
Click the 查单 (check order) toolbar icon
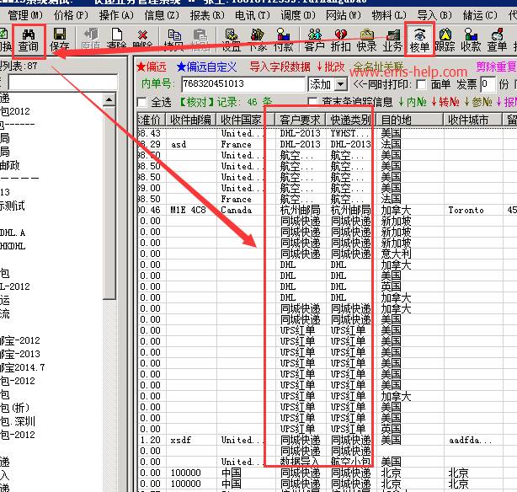tap(497, 40)
